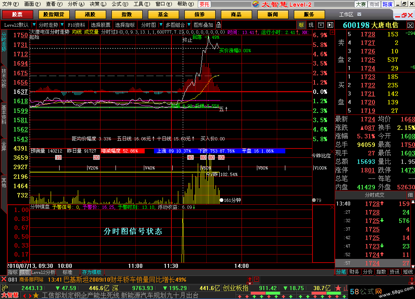This screenshot has height=299, width=415.
Task: Click the 商城 button in title bar
Action: pos(374,4)
